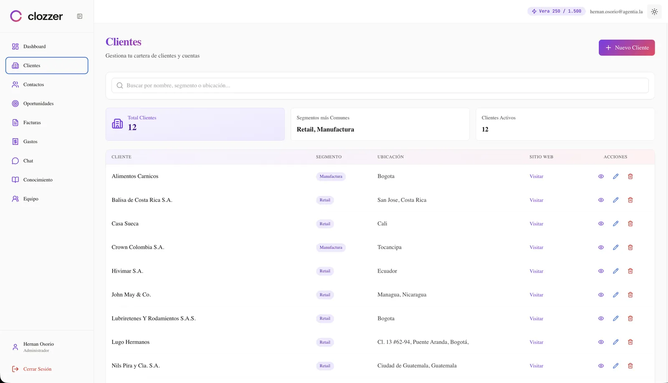Click the Total Clientes summary card

pos(195,124)
